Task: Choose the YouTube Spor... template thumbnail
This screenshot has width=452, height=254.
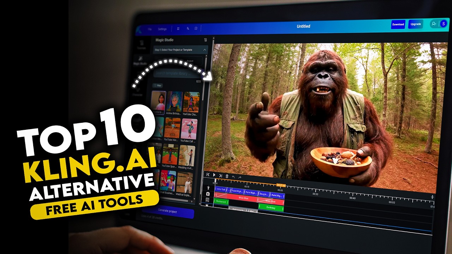Action: click(170, 154)
